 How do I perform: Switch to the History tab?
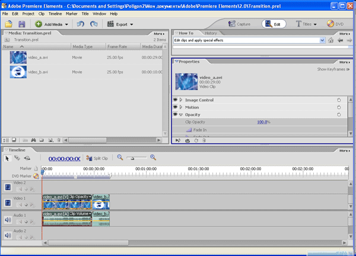click(x=211, y=33)
